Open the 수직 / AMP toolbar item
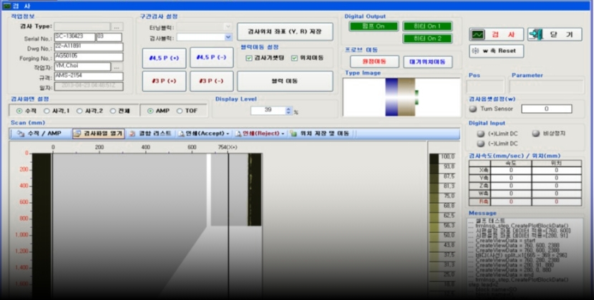594x300 pixels. (39, 134)
